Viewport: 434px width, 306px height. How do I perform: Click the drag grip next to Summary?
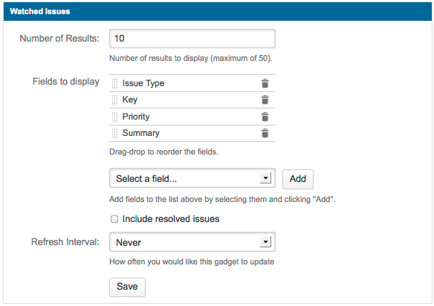114,134
